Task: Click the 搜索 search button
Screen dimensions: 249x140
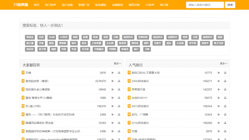Action: coord(230,5)
